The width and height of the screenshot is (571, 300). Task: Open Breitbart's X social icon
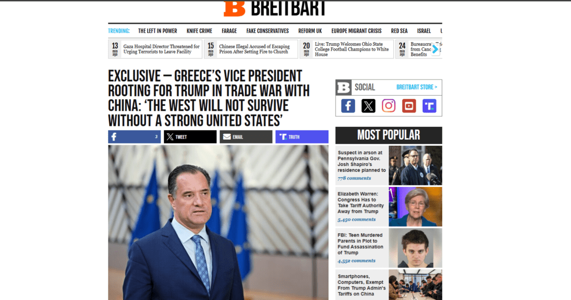click(x=368, y=106)
